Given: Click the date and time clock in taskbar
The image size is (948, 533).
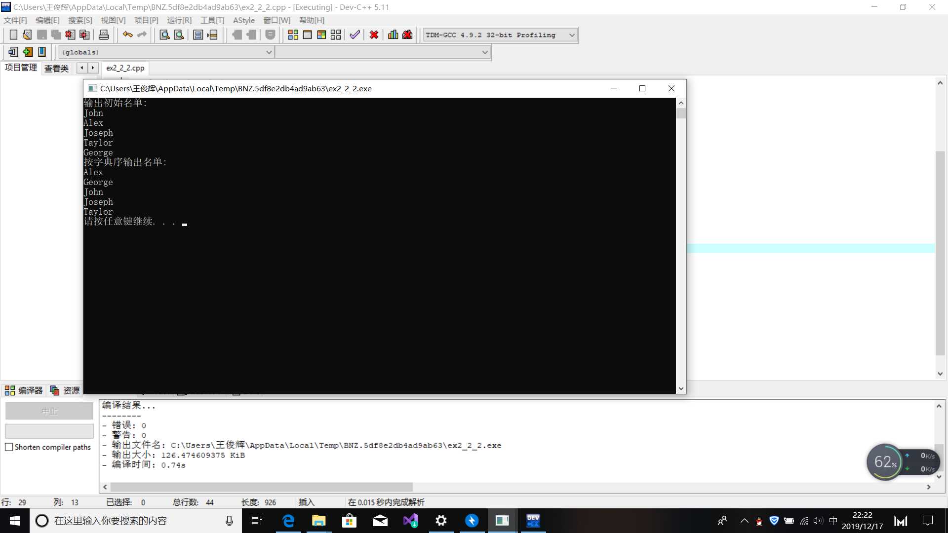Looking at the screenshot, I should [862, 521].
